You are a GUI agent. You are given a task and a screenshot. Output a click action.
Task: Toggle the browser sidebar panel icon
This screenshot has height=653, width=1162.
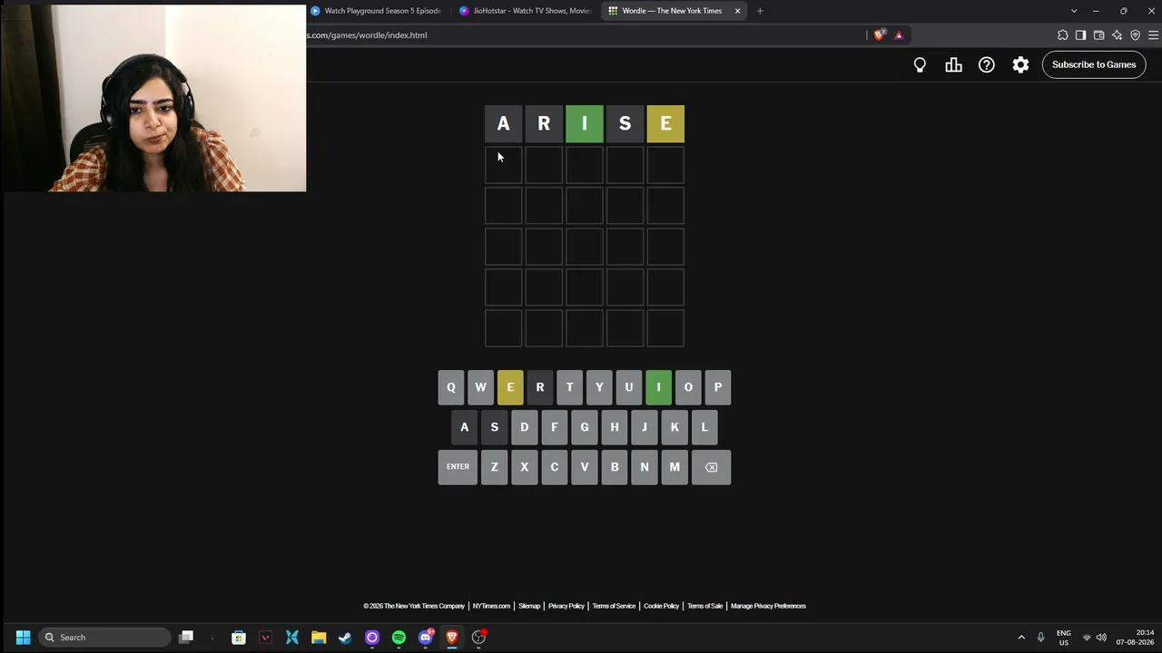click(1080, 35)
